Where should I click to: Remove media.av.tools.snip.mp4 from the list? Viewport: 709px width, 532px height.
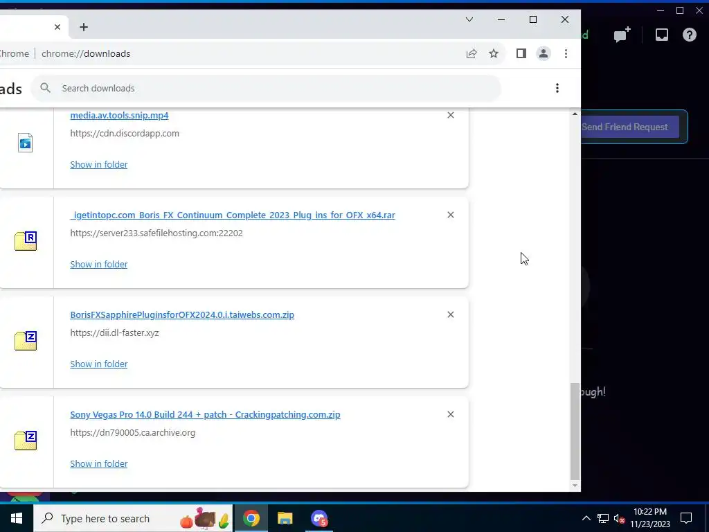(x=450, y=116)
